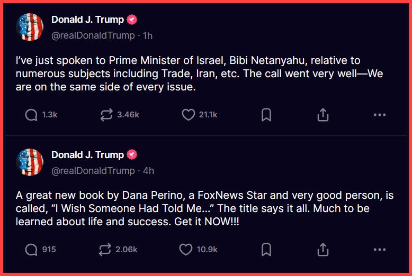
Task: Open profile avatar on first post
Action: coord(30,27)
